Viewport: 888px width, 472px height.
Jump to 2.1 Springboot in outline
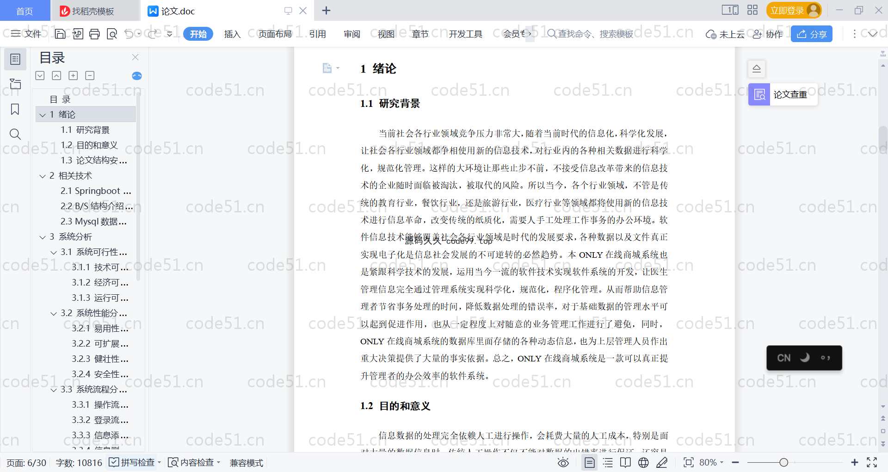[96, 191]
